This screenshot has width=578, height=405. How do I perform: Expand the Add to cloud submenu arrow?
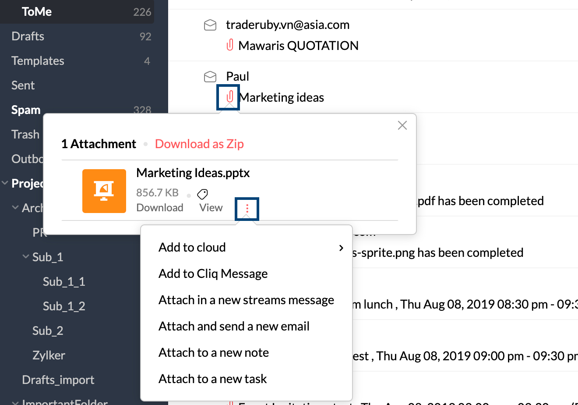(x=341, y=248)
